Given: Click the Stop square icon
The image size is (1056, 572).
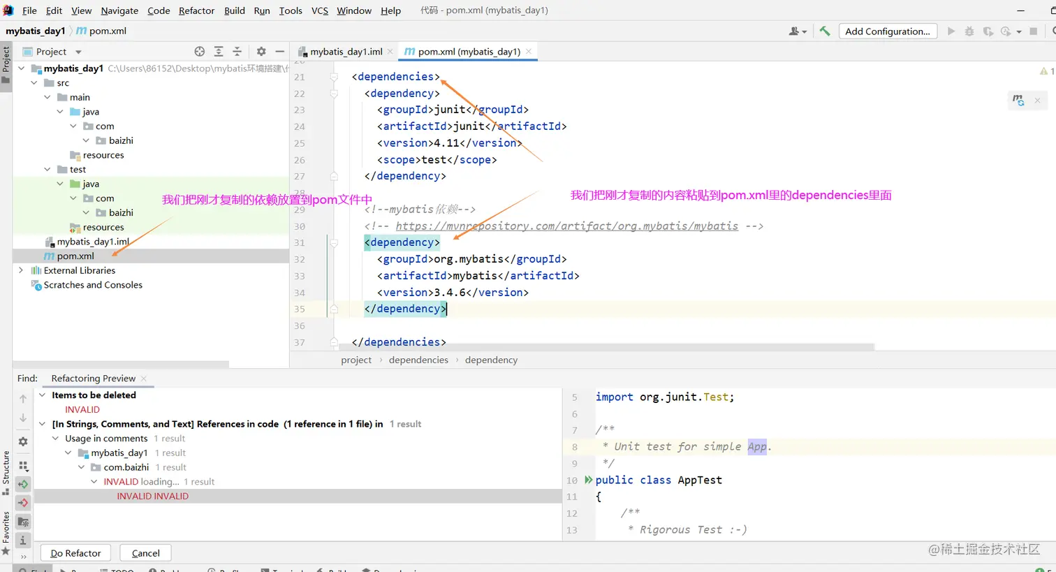Looking at the screenshot, I should (1034, 31).
